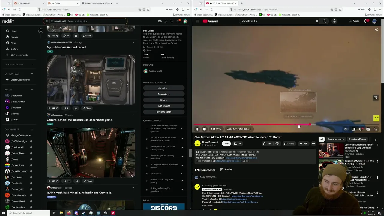Screen dimensions: 384x216
Task: Dislike the Star Citizen video
Action: [277, 143]
